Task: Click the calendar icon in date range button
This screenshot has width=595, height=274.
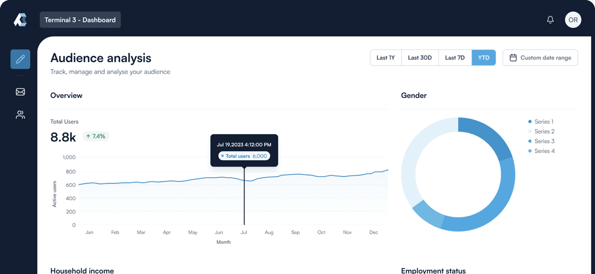Action: (x=513, y=58)
